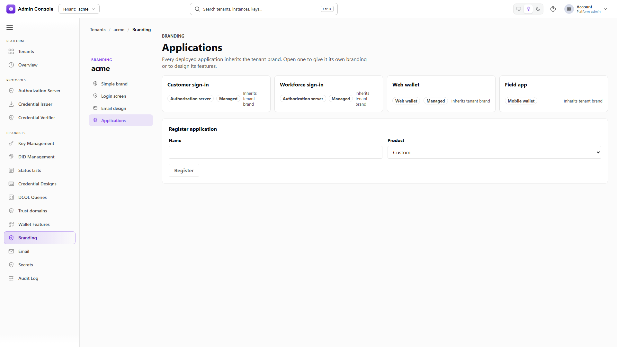
Task: Click the Register button
Action: (184, 170)
